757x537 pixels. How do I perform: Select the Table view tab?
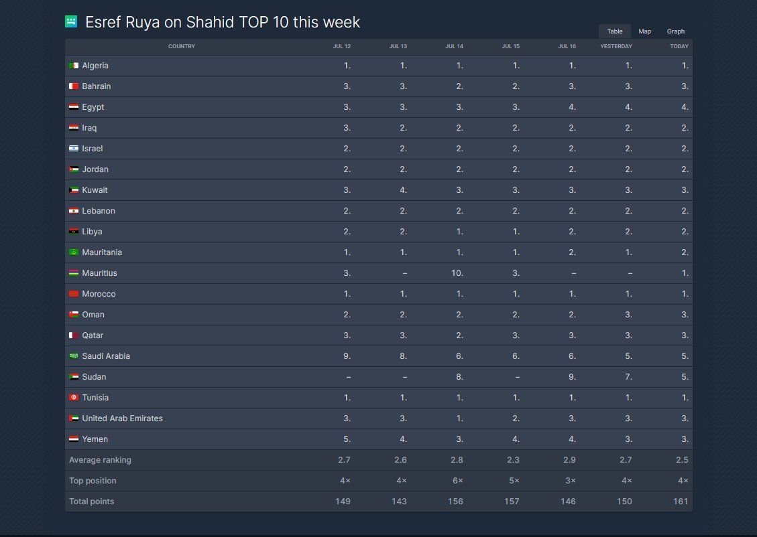click(615, 31)
